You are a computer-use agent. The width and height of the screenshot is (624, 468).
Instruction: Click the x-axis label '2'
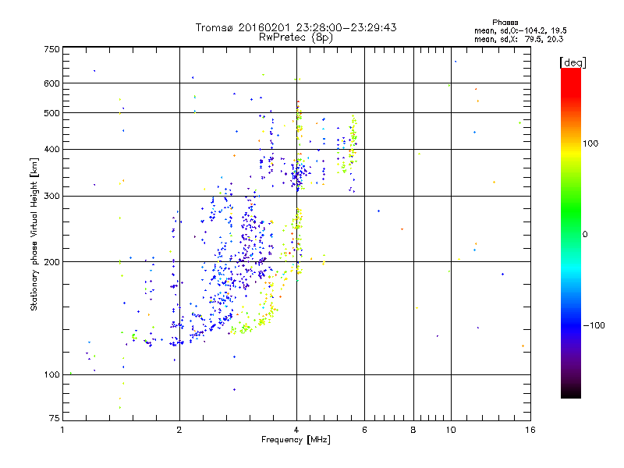point(179,430)
